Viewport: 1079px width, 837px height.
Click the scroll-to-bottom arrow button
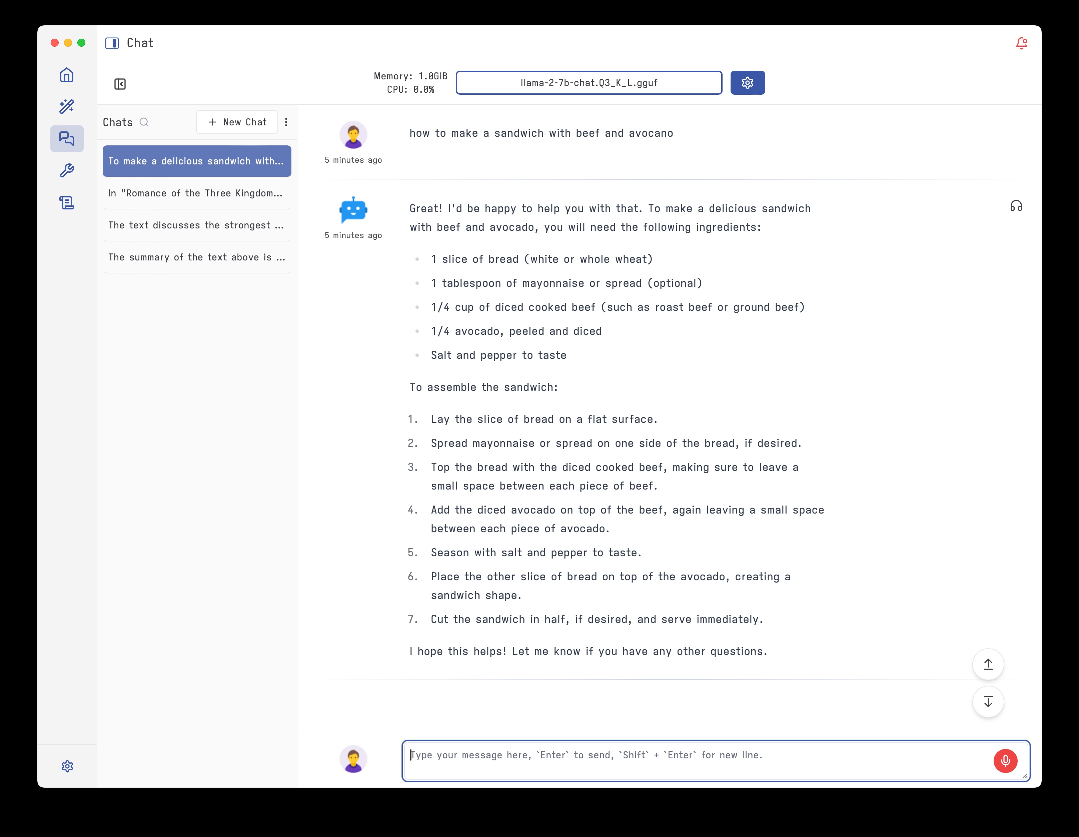point(988,701)
